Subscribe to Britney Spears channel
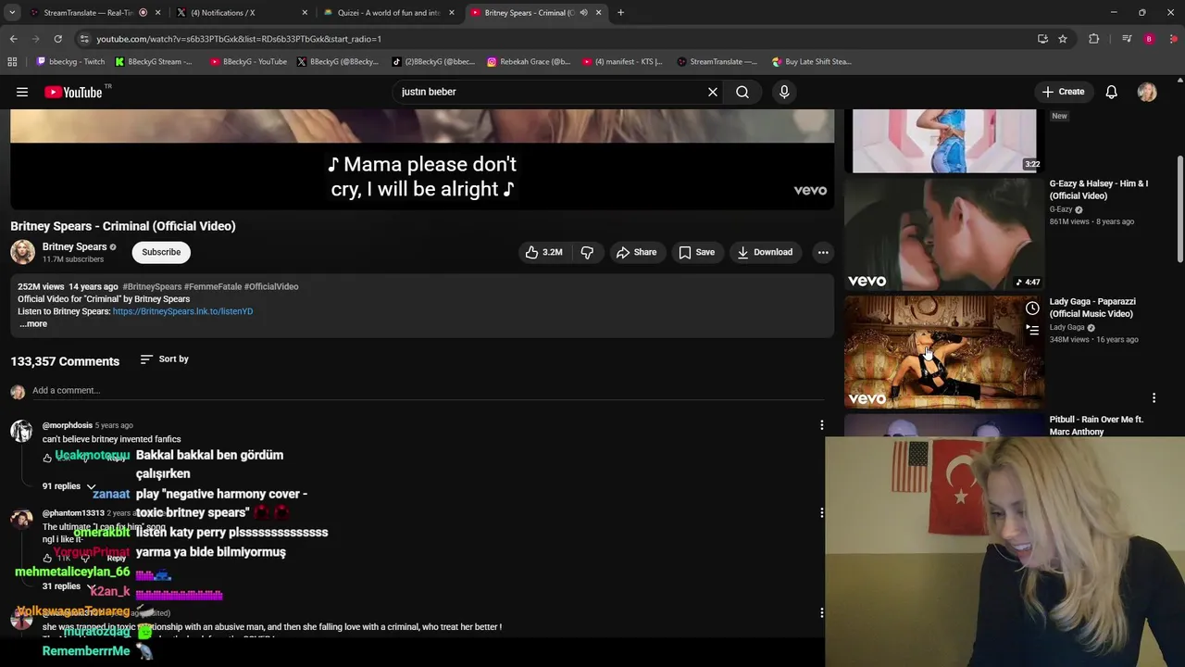This screenshot has height=667, width=1185. 161,252
